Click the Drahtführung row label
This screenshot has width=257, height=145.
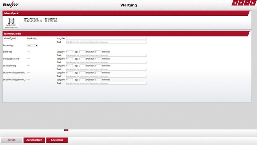tap(10, 66)
